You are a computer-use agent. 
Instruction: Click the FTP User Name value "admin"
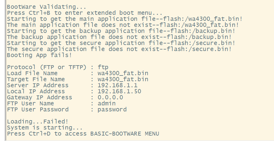pos(106,103)
